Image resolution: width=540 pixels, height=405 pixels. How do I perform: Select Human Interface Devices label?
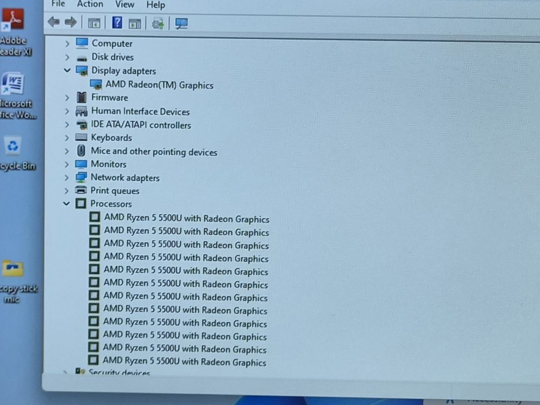tap(141, 112)
